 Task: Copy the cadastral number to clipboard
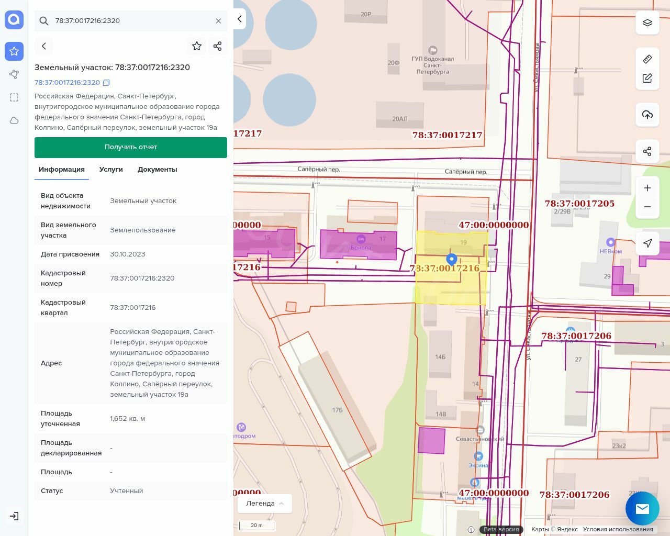click(106, 83)
